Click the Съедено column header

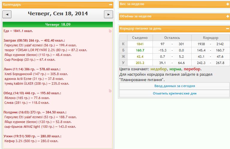140,38
